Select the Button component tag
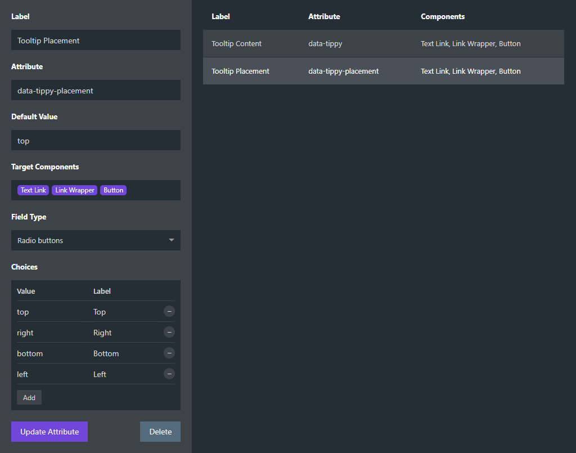This screenshot has height=453, width=576. point(113,190)
